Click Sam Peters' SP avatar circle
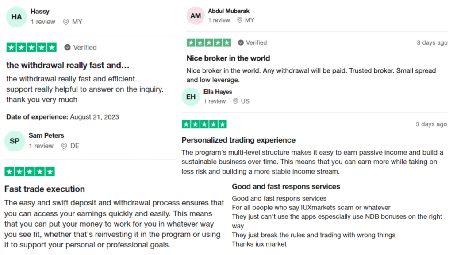The image size is (453, 255). point(15,141)
